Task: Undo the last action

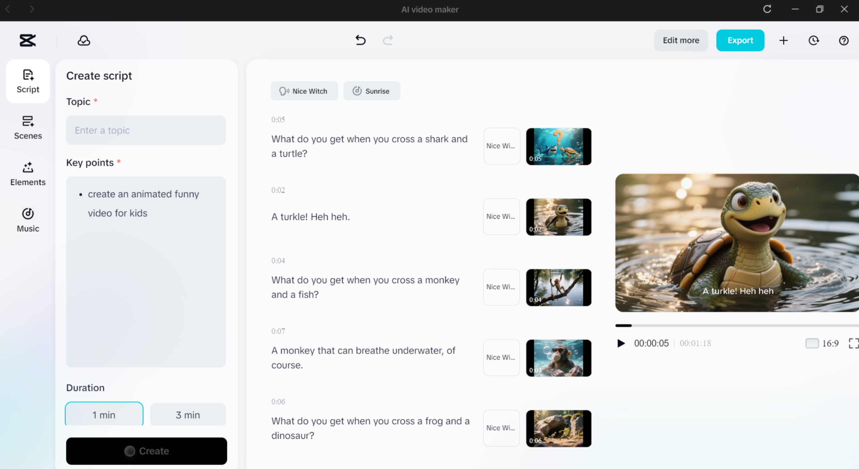Action: [x=361, y=40]
